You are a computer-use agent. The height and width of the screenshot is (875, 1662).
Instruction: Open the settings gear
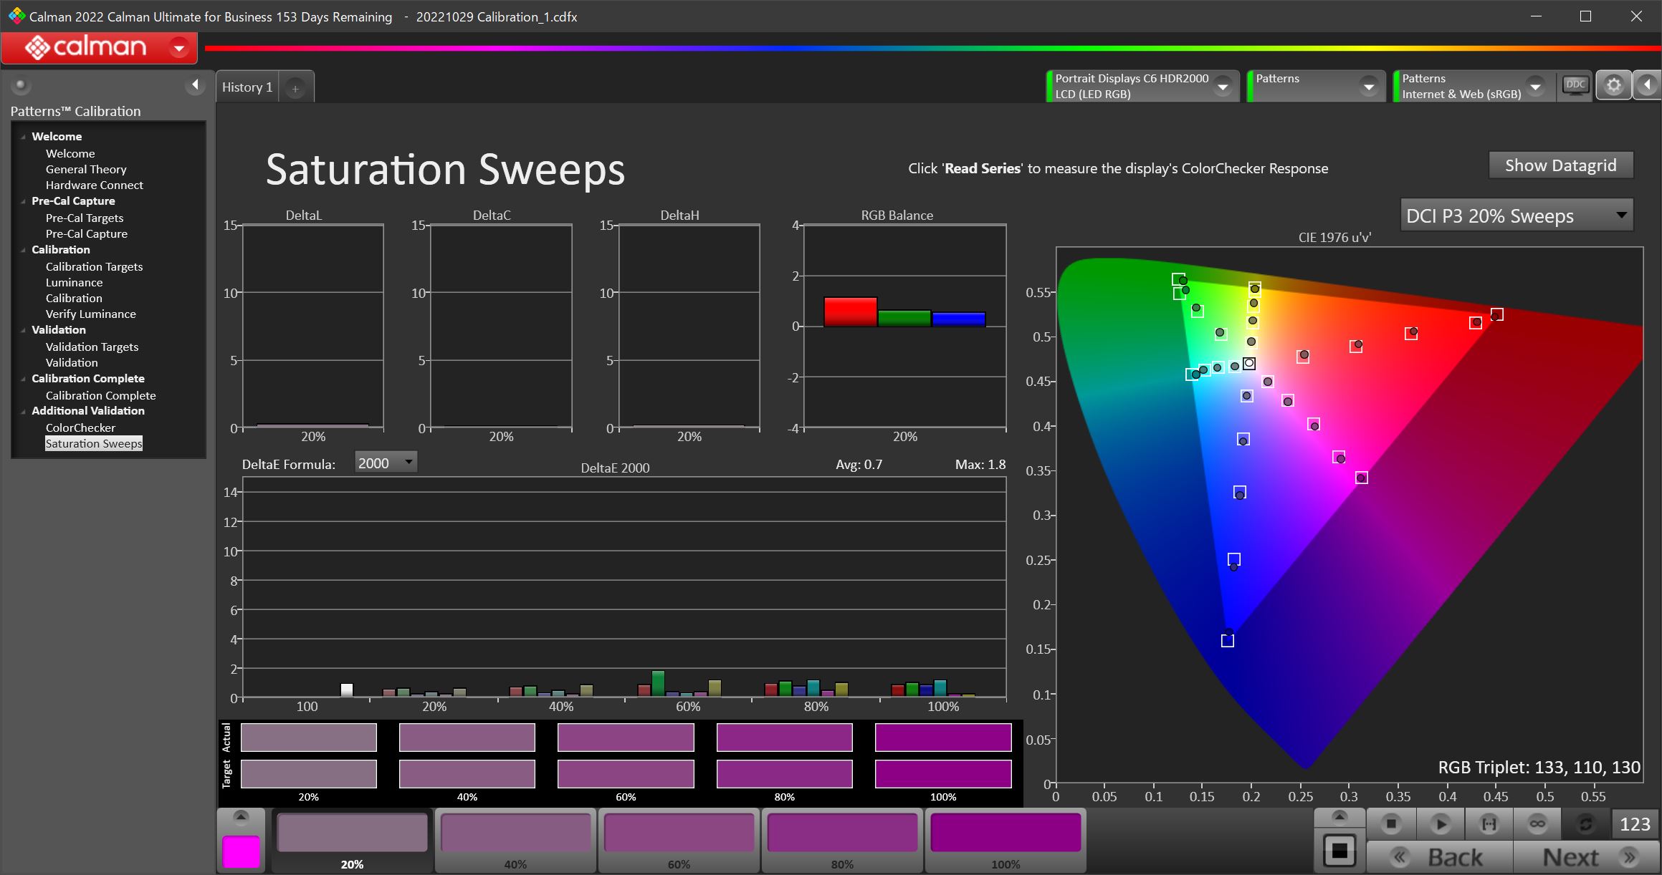point(1613,86)
